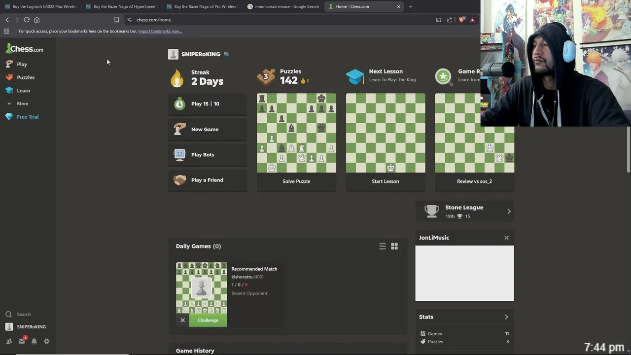Switch to the Razer Naga v2 HyperSpeed tab

click(x=121, y=6)
